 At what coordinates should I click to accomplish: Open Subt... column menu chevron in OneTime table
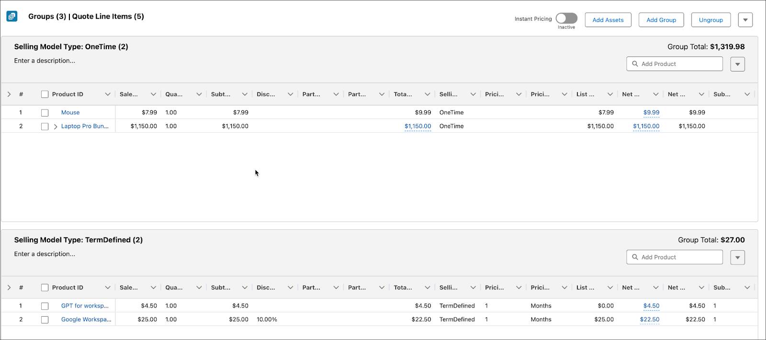(245, 94)
